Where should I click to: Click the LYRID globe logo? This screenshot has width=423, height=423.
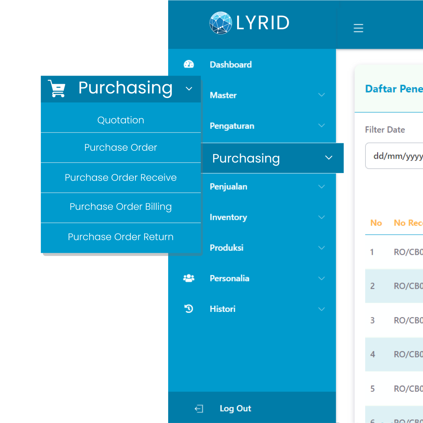coord(221,23)
